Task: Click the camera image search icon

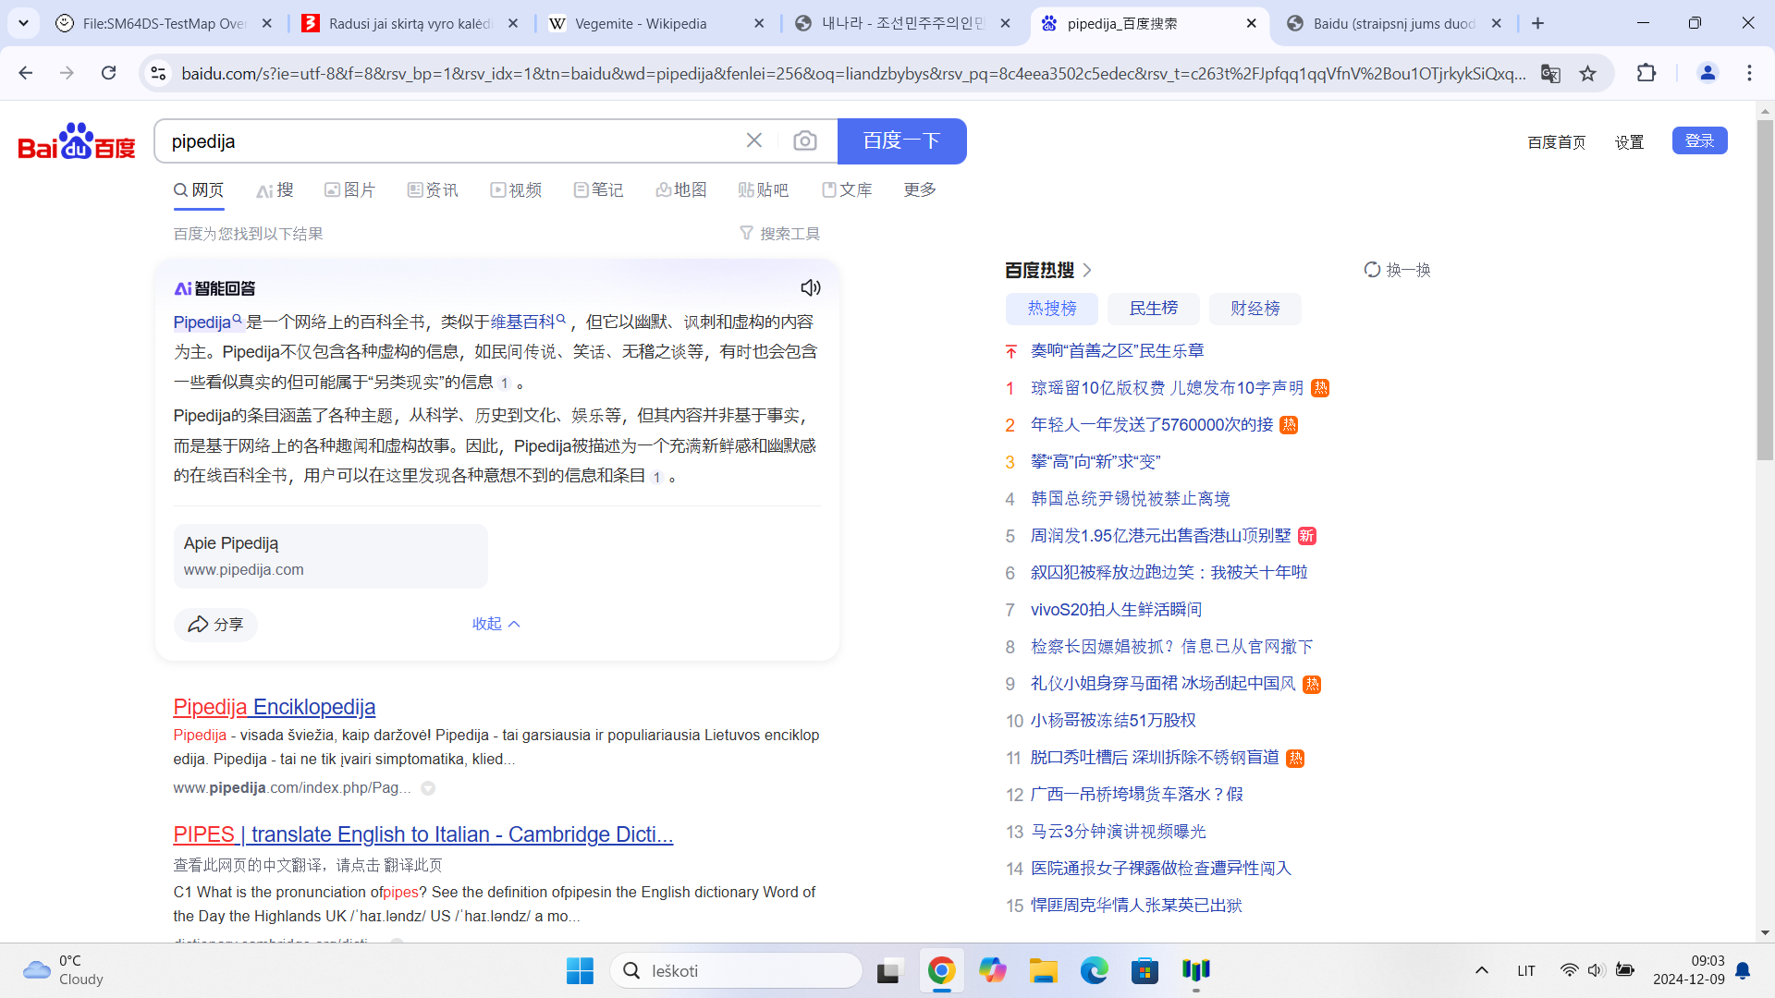Action: [805, 140]
